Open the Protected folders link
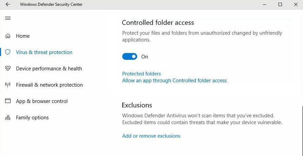The height and width of the screenshot is (156, 303). click(x=141, y=74)
